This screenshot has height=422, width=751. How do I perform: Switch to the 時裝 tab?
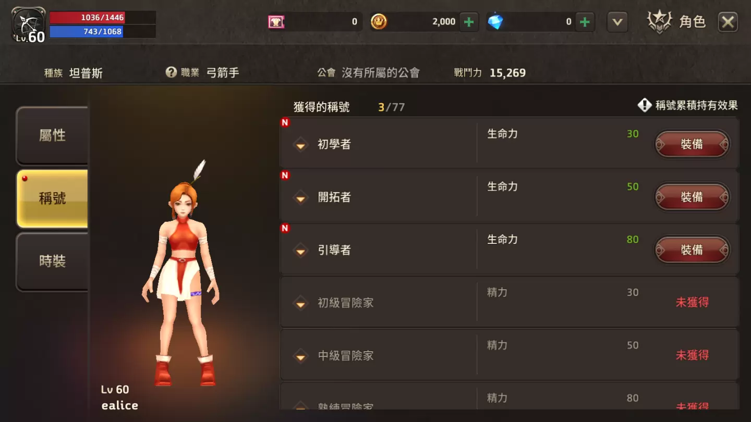[x=52, y=261]
